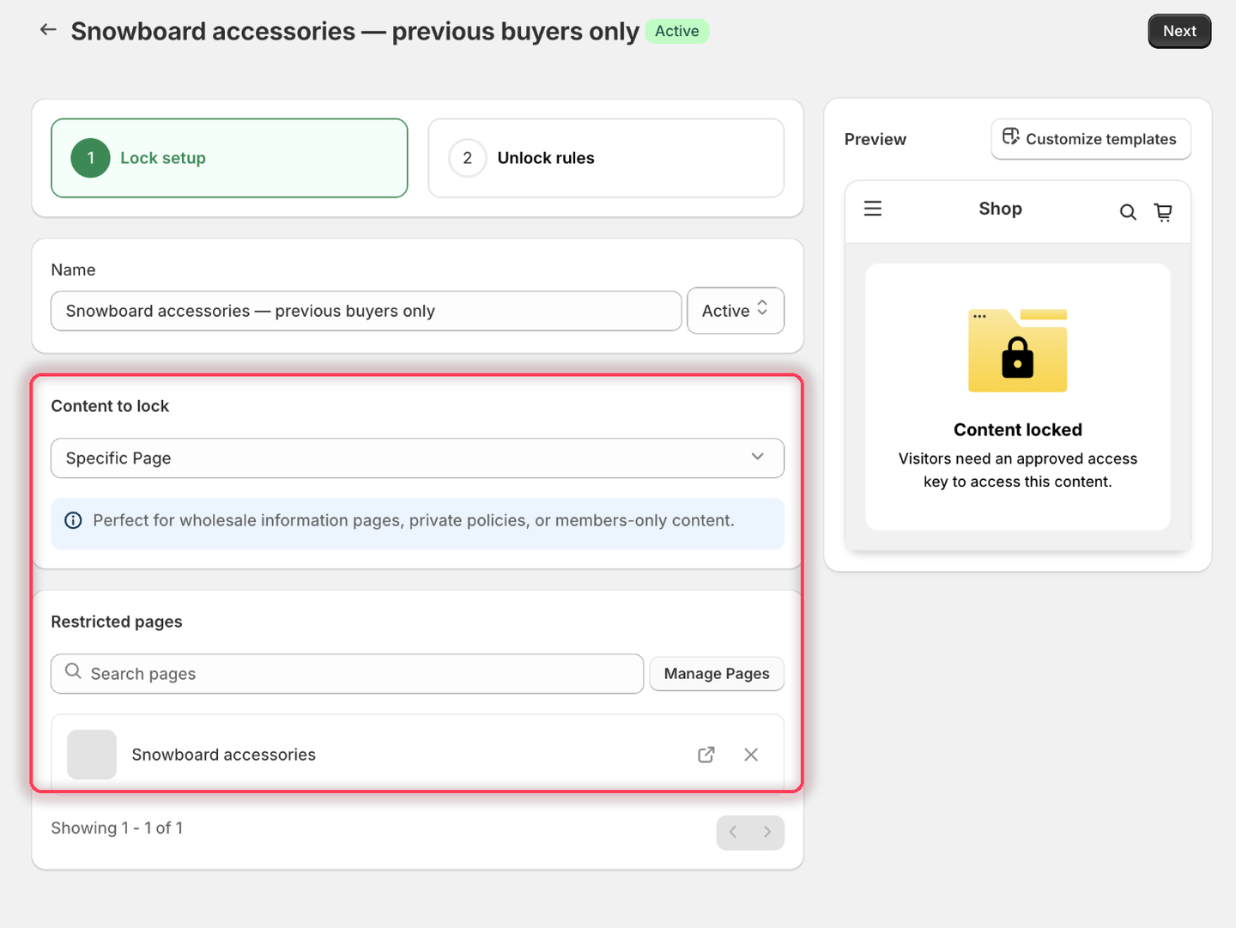
Task: Focus the Search pages field
Action: click(x=348, y=674)
